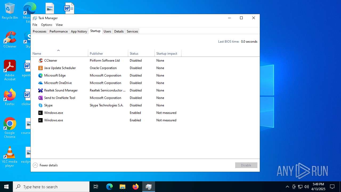Open the notification center icon
Screen dimensions: 341x192
click(x=332, y=187)
